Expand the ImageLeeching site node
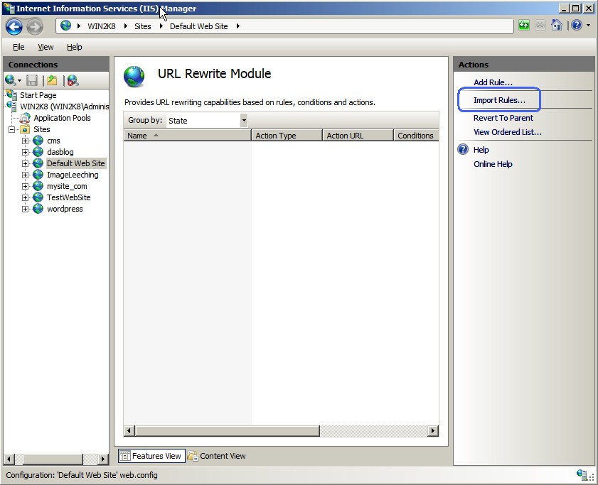Viewport: 598px width, 485px height. pyautogui.click(x=25, y=175)
